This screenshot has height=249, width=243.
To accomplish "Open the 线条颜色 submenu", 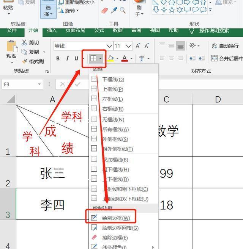I will [x=124, y=246].
